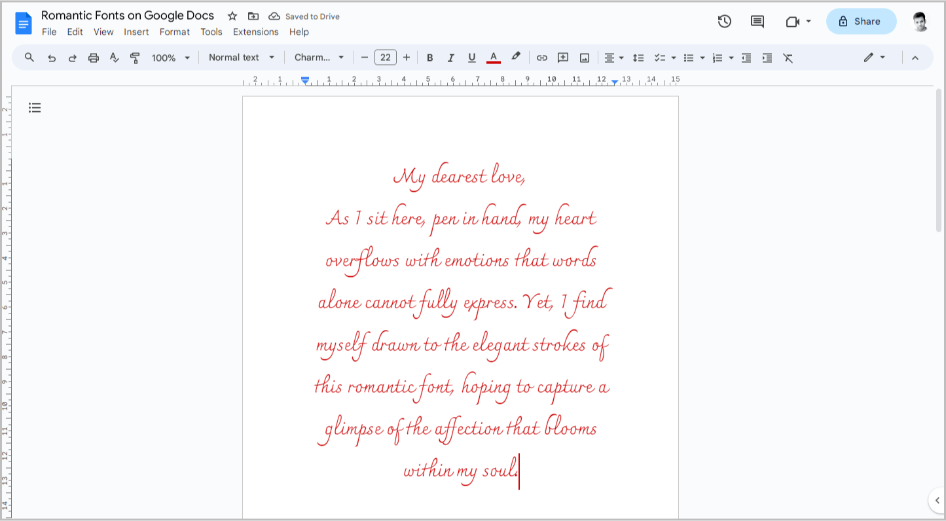946x521 pixels.
Task: Open the text alignment dropdown
Action: click(613, 58)
